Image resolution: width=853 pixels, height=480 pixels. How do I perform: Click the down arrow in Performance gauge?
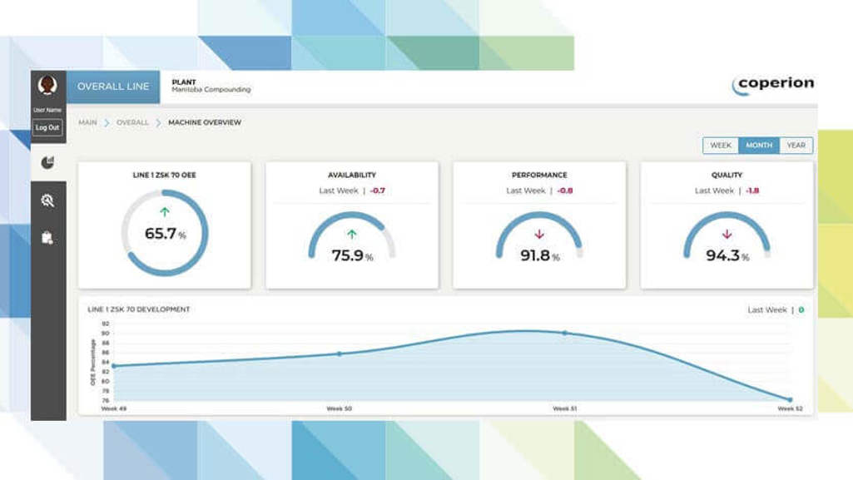click(x=539, y=235)
